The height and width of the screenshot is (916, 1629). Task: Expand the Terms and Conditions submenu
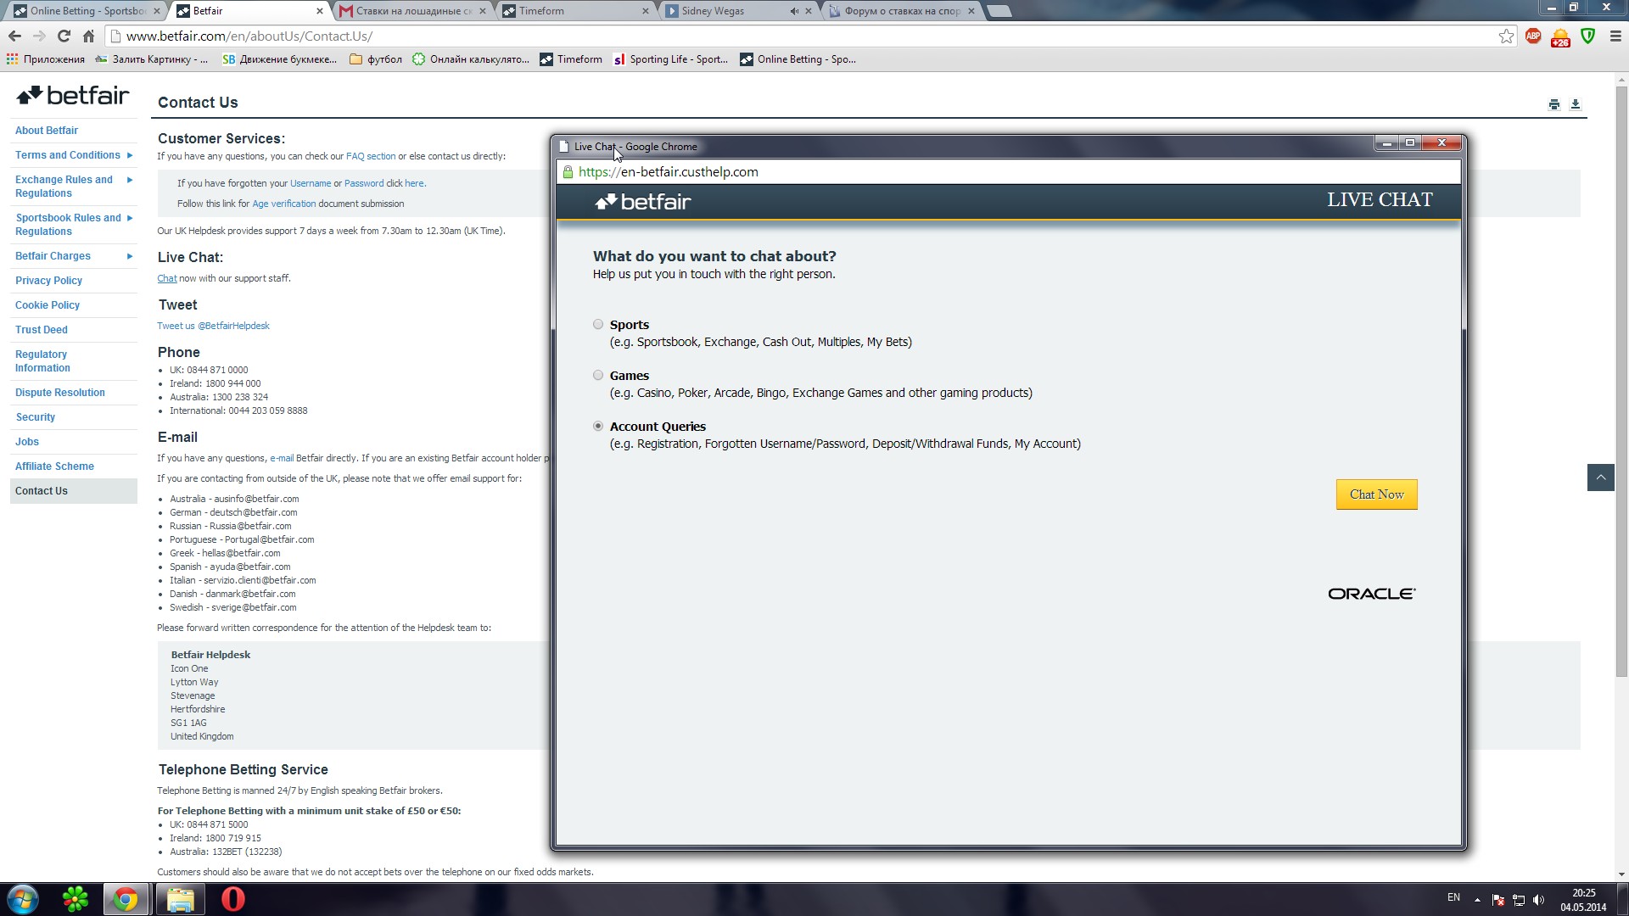130,155
